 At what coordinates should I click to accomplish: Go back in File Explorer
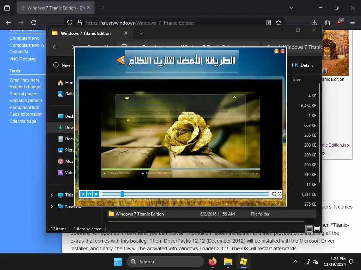click(x=55, y=47)
